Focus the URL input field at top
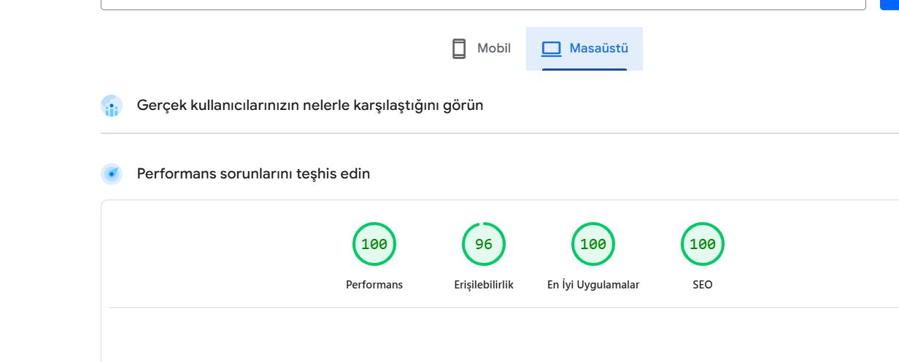Viewport: 899px width, 362px height. click(x=483, y=4)
